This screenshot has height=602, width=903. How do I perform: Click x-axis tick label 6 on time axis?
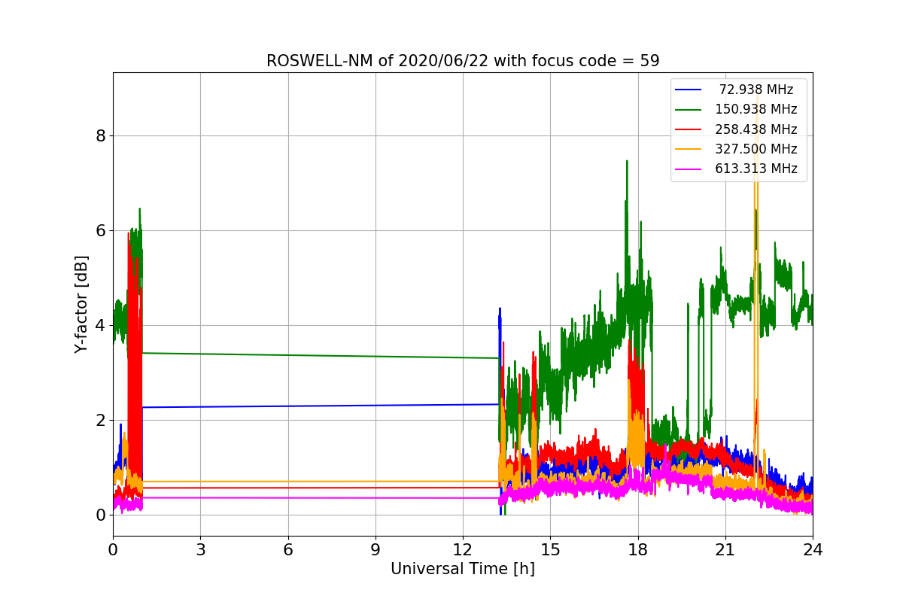287,549
